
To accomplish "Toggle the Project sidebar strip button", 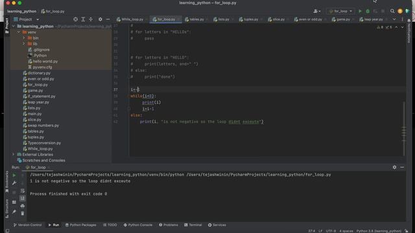I will (x=7, y=26).
